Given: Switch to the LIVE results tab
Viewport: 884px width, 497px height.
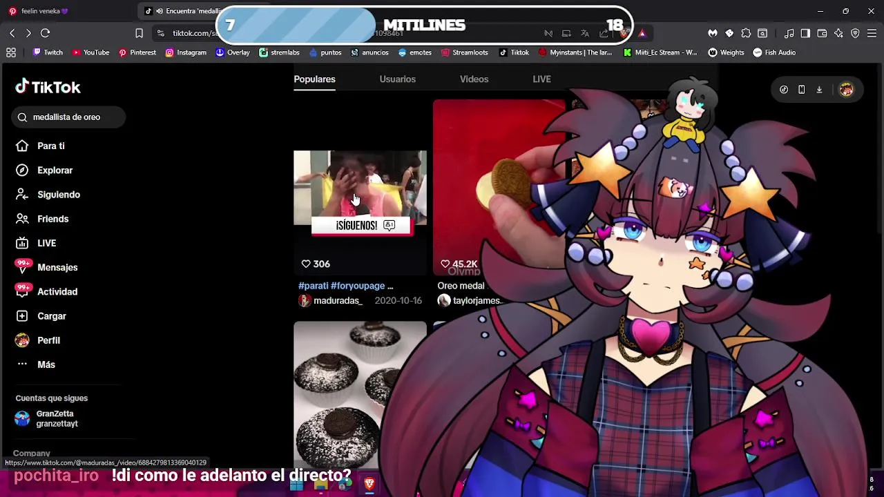Looking at the screenshot, I should click(x=541, y=79).
